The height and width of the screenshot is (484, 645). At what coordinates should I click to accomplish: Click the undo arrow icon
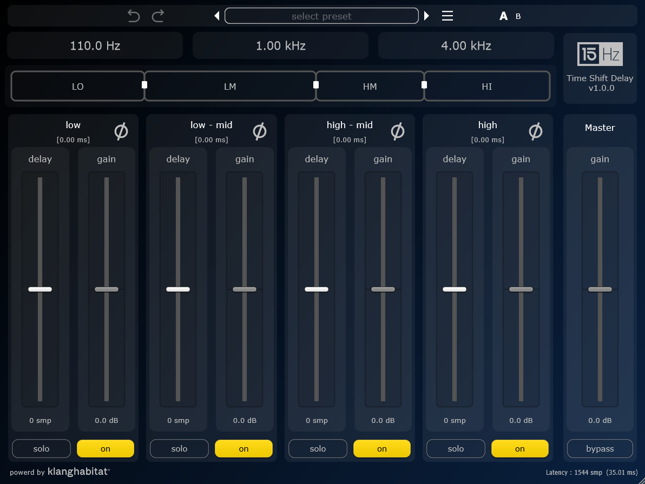pyautogui.click(x=134, y=16)
